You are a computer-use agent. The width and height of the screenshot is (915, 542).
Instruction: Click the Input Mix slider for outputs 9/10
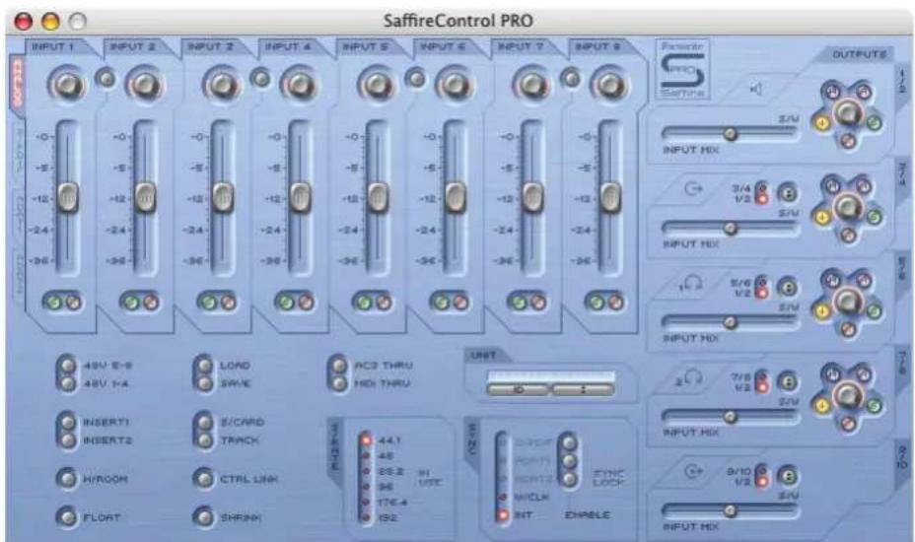[730, 511]
